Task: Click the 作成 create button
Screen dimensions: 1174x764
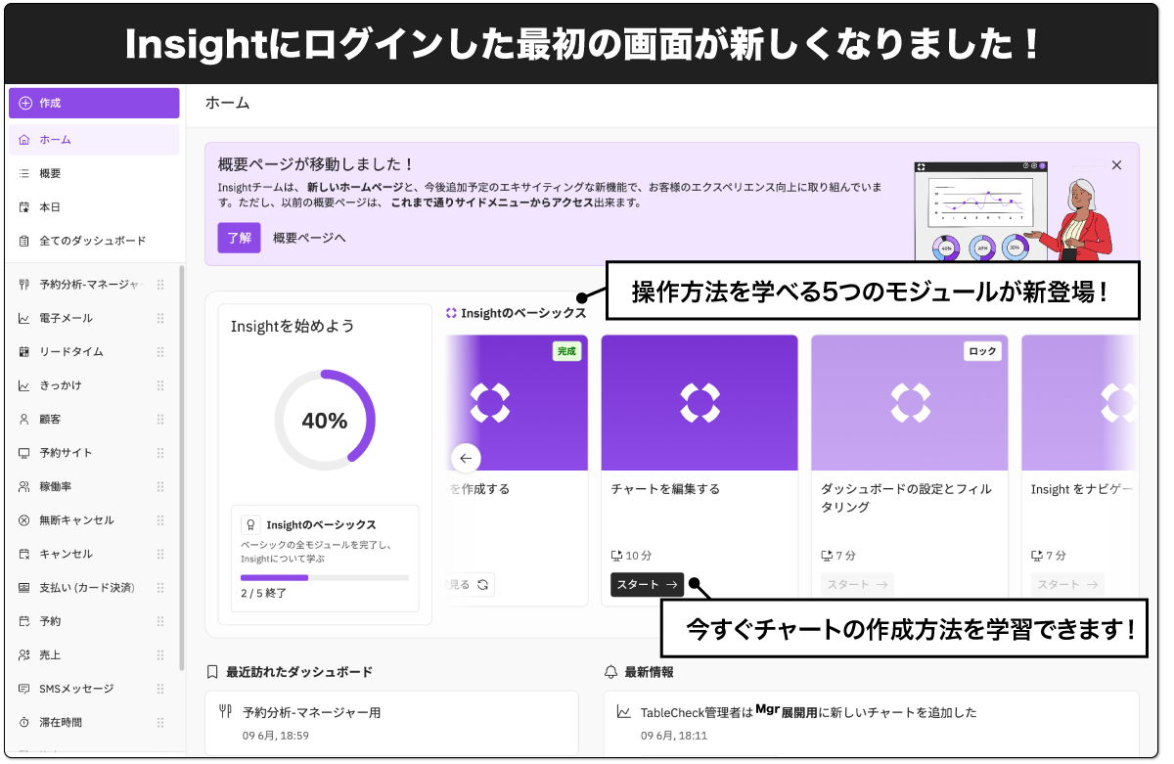Action: click(94, 103)
